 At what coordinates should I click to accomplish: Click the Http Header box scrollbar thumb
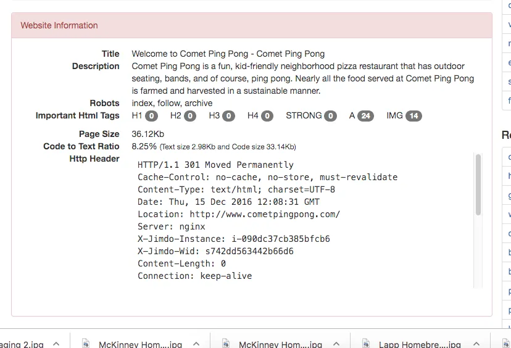pos(478,184)
